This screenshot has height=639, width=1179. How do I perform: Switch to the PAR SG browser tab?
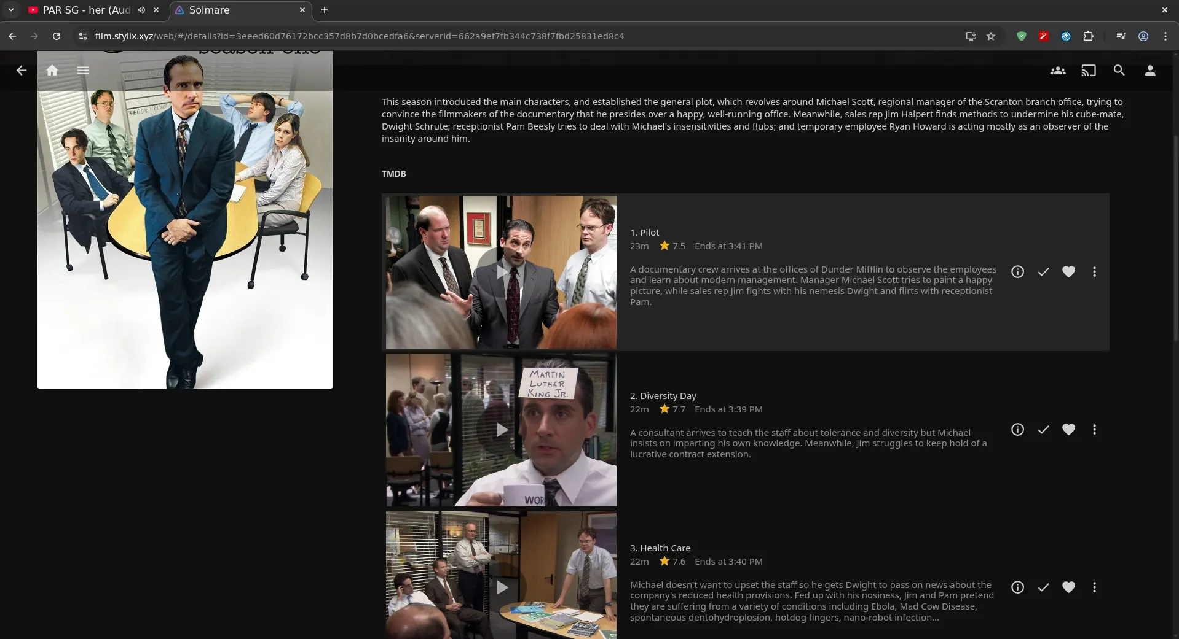pyautogui.click(x=86, y=10)
